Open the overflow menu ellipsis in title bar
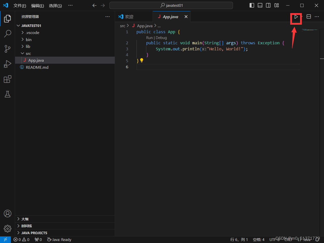Screen dimensions: 324x243 pyautogui.click(x=71, y=5)
